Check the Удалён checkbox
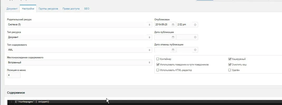This screenshot has height=105, width=282. 230,70
